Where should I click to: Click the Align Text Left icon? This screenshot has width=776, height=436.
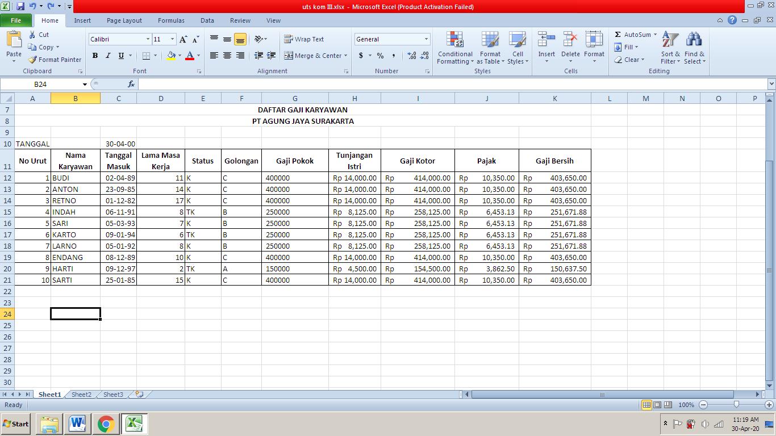214,56
